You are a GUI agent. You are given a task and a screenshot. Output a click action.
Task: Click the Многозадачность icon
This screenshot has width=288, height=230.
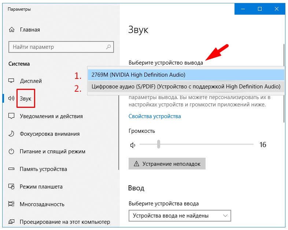click(x=11, y=204)
